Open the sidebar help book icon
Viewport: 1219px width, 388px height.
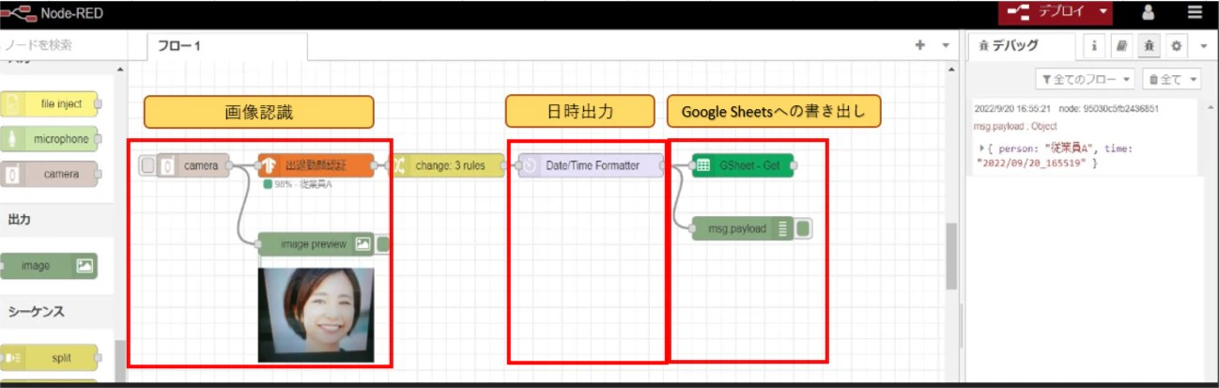click(x=1121, y=45)
